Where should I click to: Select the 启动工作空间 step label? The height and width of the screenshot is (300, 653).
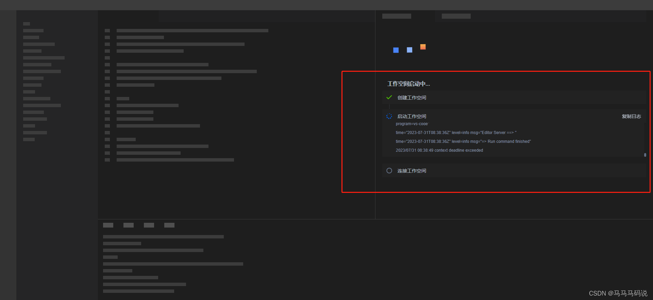click(x=412, y=116)
